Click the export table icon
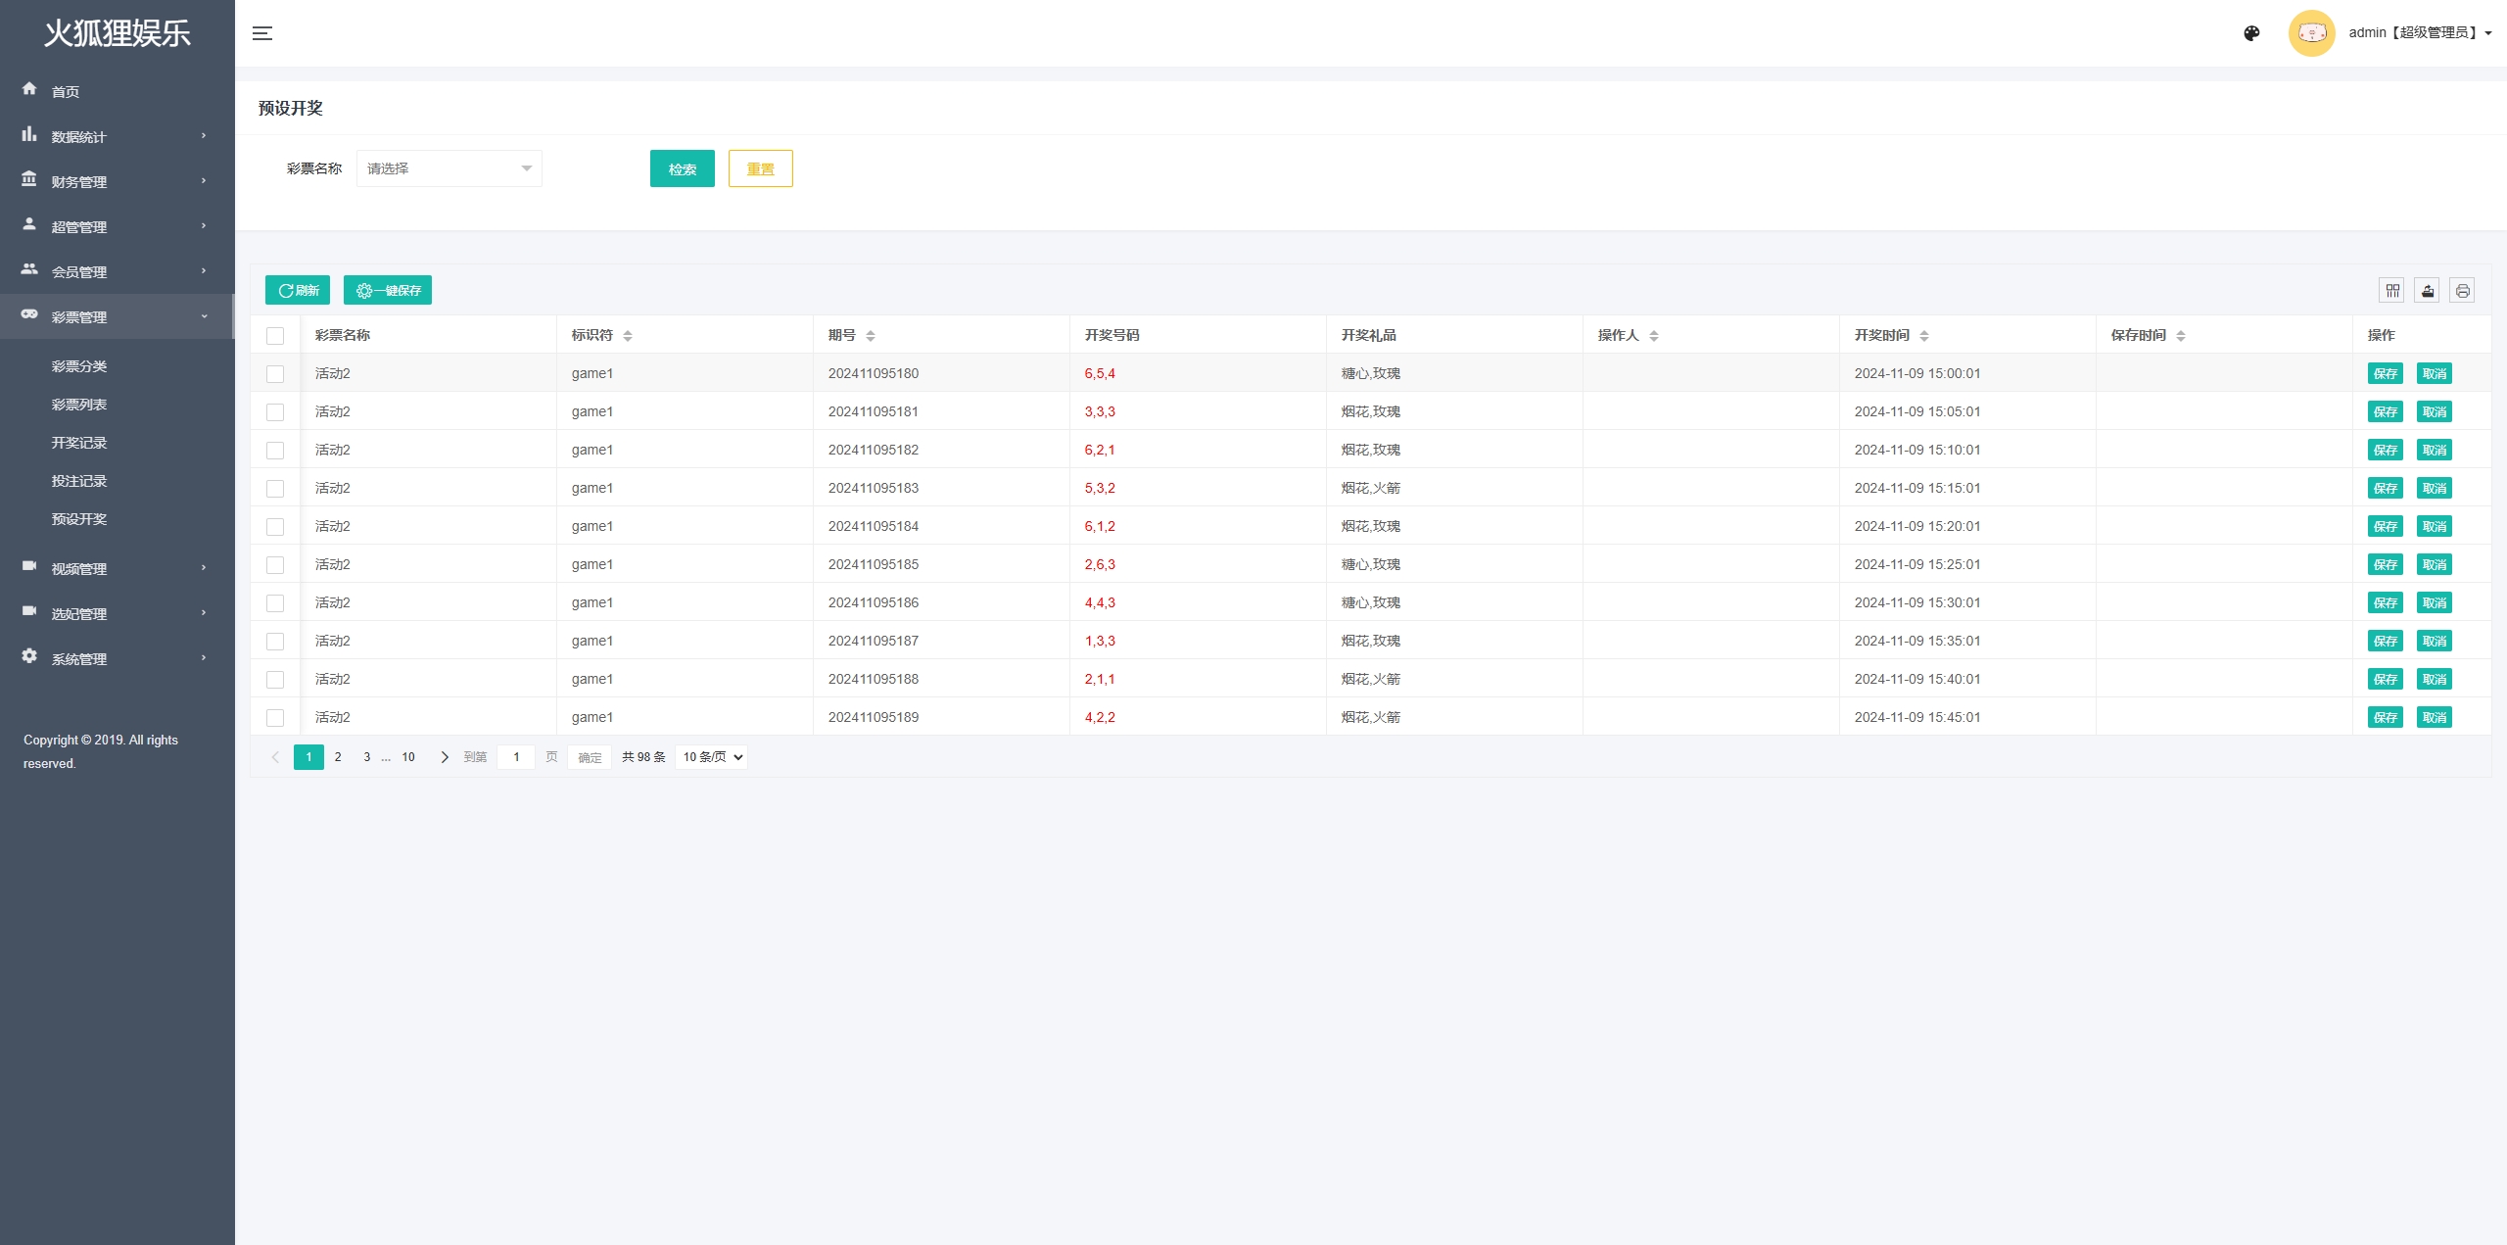This screenshot has width=2507, height=1245. click(x=2428, y=291)
